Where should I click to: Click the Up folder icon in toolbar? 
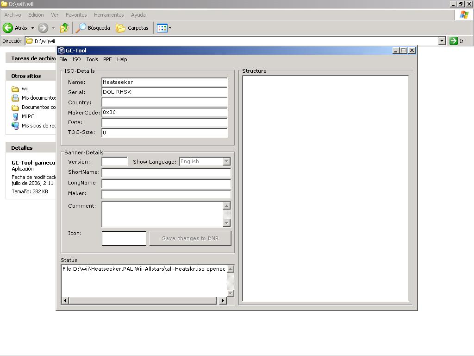tap(64, 28)
